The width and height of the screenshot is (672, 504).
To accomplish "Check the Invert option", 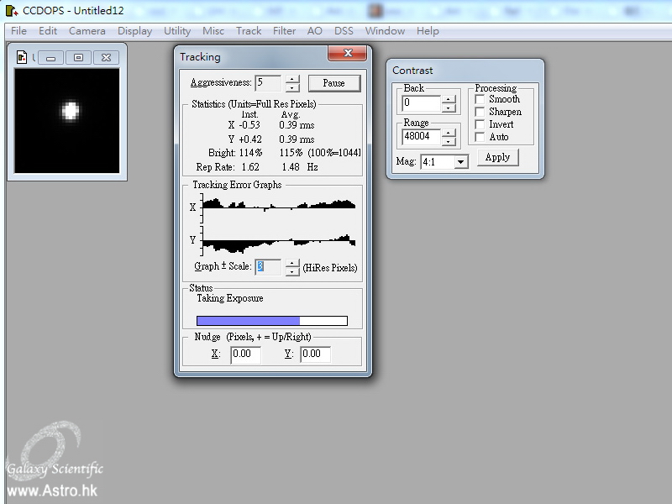I will click(480, 124).
